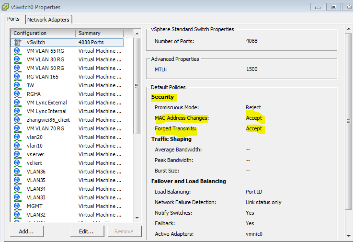Click the Number of Ports value 4088
Viewport: 353px width, 242px height.
(251, 41)
